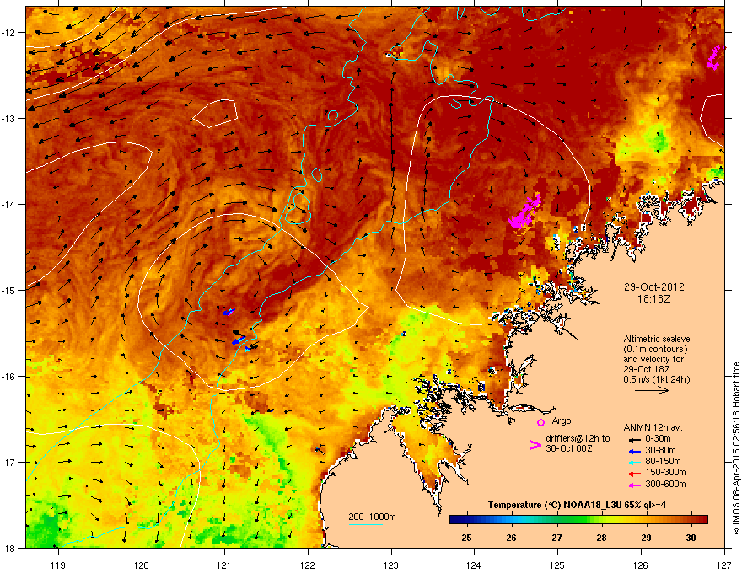Click the '0-30m' depth label
The height and width of the screenshot is (573, 742).
pyautogui.click(x=658, y=439)
